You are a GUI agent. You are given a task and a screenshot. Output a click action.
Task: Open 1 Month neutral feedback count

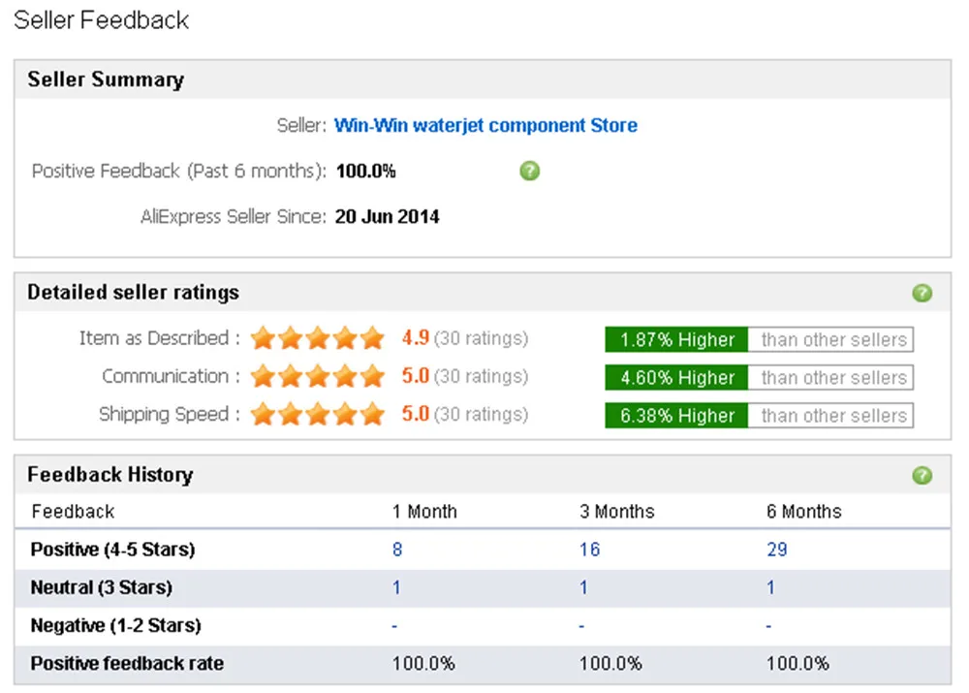click(396, 587)
